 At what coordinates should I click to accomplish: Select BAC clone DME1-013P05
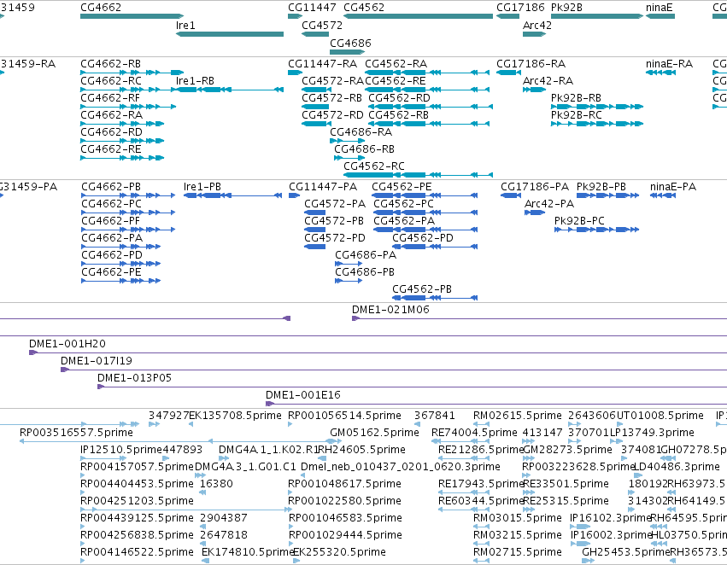coord(134,378)
